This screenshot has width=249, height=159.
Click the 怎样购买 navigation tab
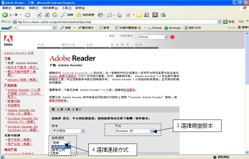coord(120,45)
